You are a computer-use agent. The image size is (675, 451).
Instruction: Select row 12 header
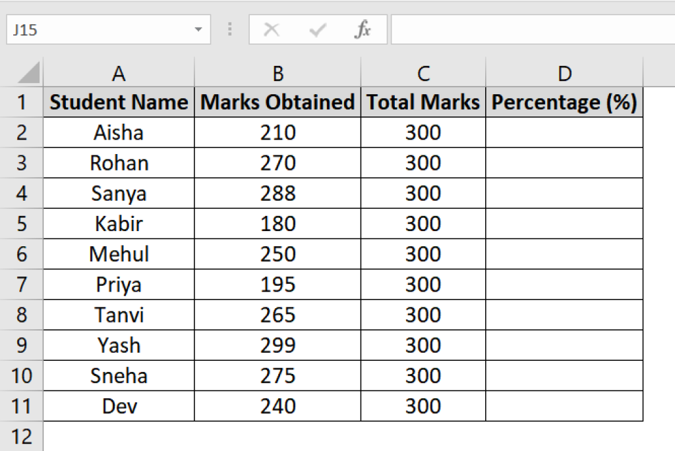pos(22,436)
